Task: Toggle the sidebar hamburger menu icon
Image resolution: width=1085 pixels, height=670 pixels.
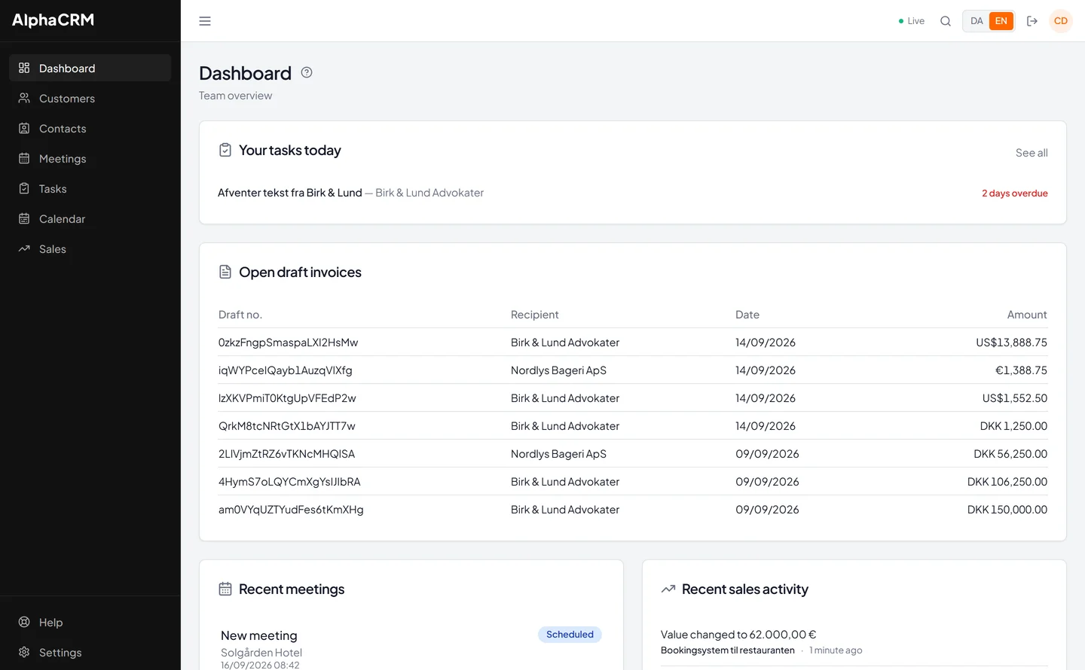Action: pyautogui.click(x=205, y=21)
